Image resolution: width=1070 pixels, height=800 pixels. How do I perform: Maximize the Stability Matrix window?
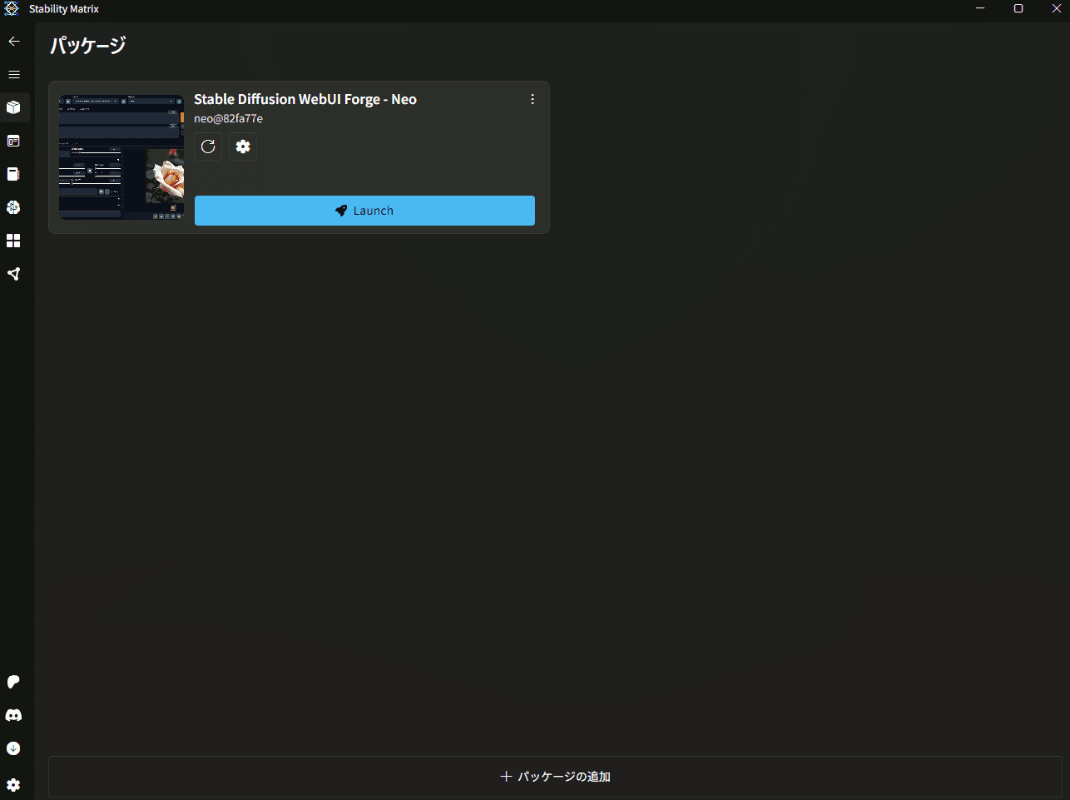tap(1018, 8)
